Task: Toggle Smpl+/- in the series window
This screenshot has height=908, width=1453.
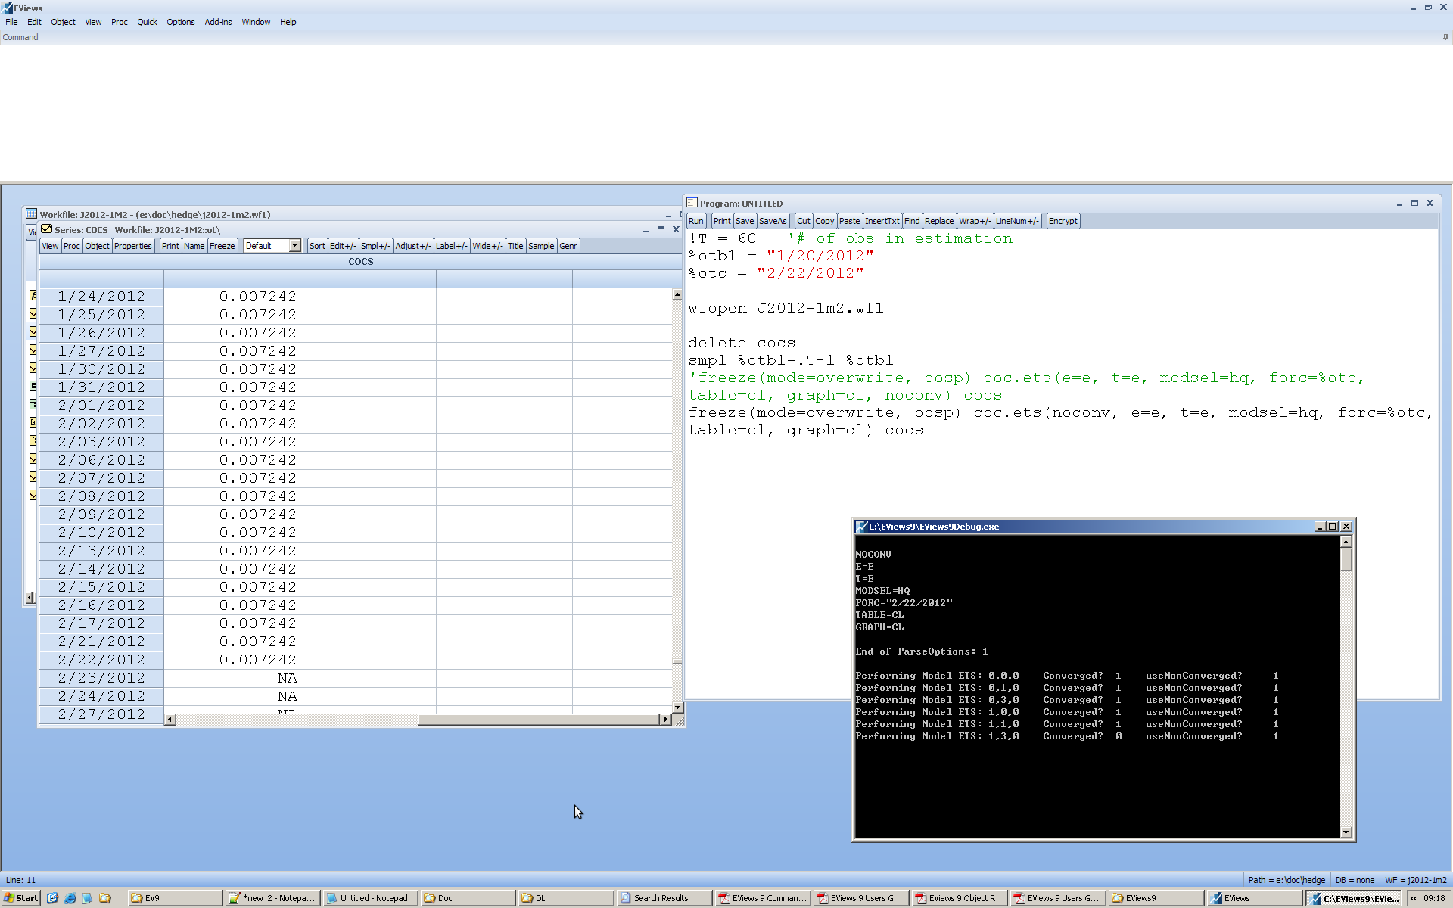Action: click(x=375, y=246)
